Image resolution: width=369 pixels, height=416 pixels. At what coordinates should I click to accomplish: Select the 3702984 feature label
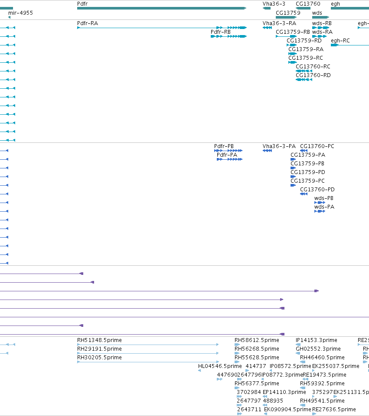248,392
